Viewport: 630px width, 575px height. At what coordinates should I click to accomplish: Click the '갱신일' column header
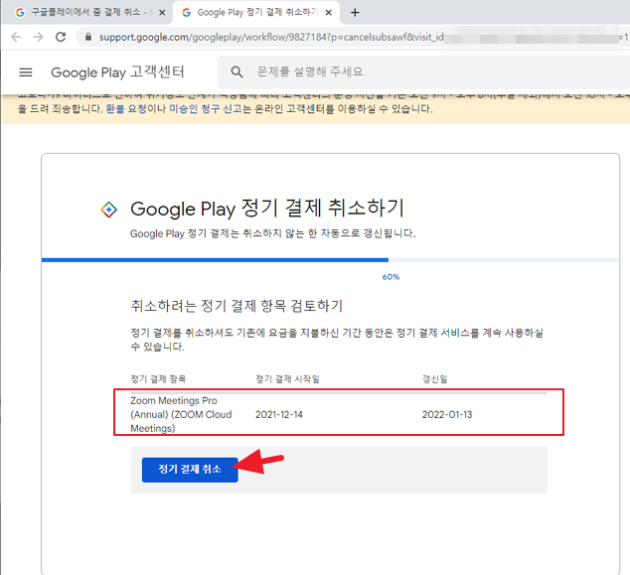click(434, 379)
